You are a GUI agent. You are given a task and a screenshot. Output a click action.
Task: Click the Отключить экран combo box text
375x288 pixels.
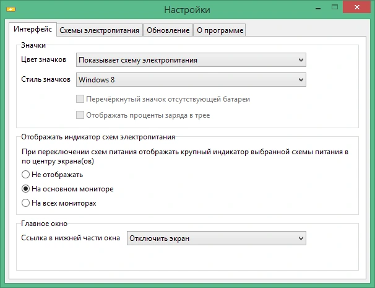[159, 238]
